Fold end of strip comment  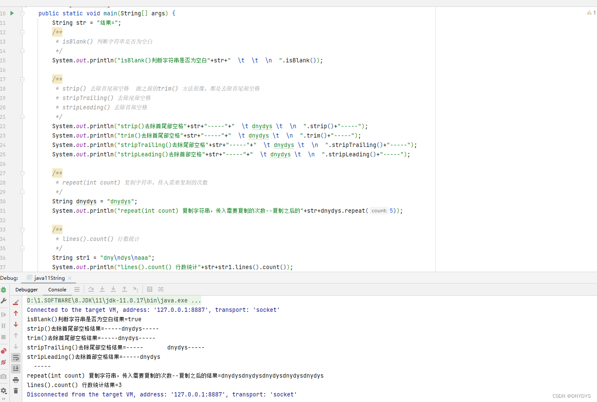[22, 117]
